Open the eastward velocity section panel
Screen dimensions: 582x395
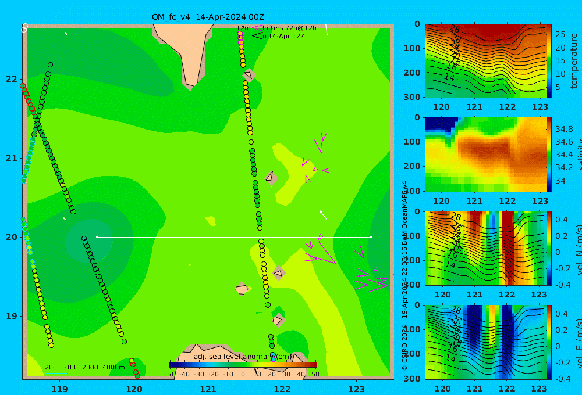[x=485, y=342]
